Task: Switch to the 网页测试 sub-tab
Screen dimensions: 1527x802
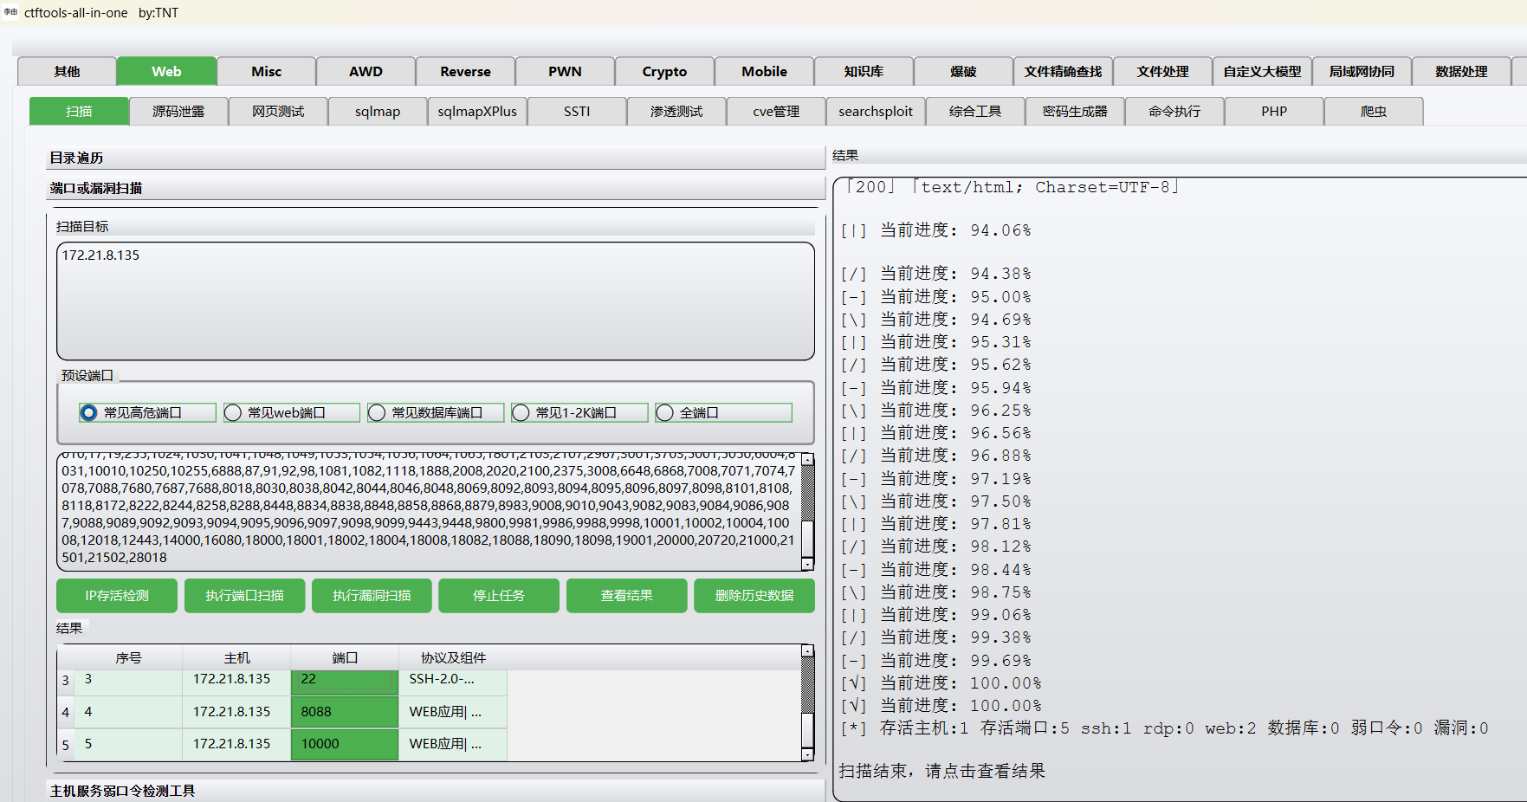Action: (278, 111)
